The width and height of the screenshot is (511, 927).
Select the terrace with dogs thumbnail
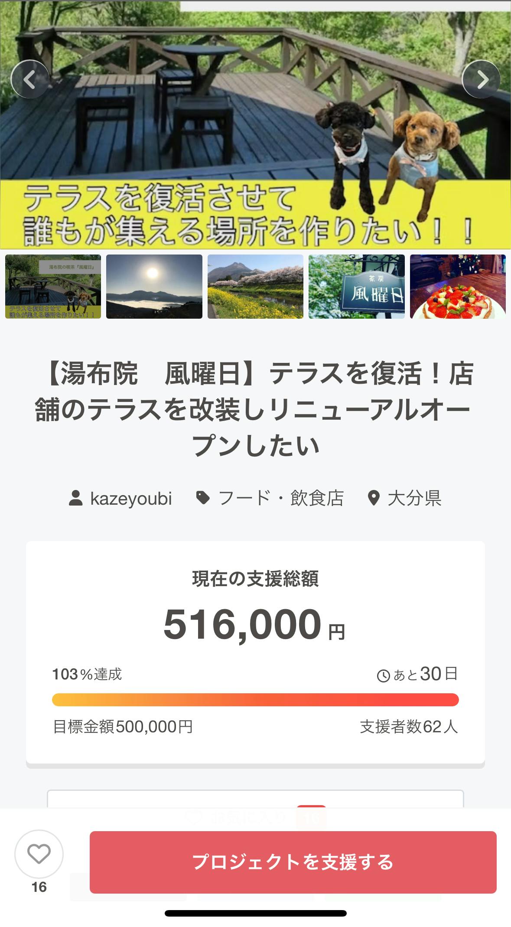pos(53,287)
